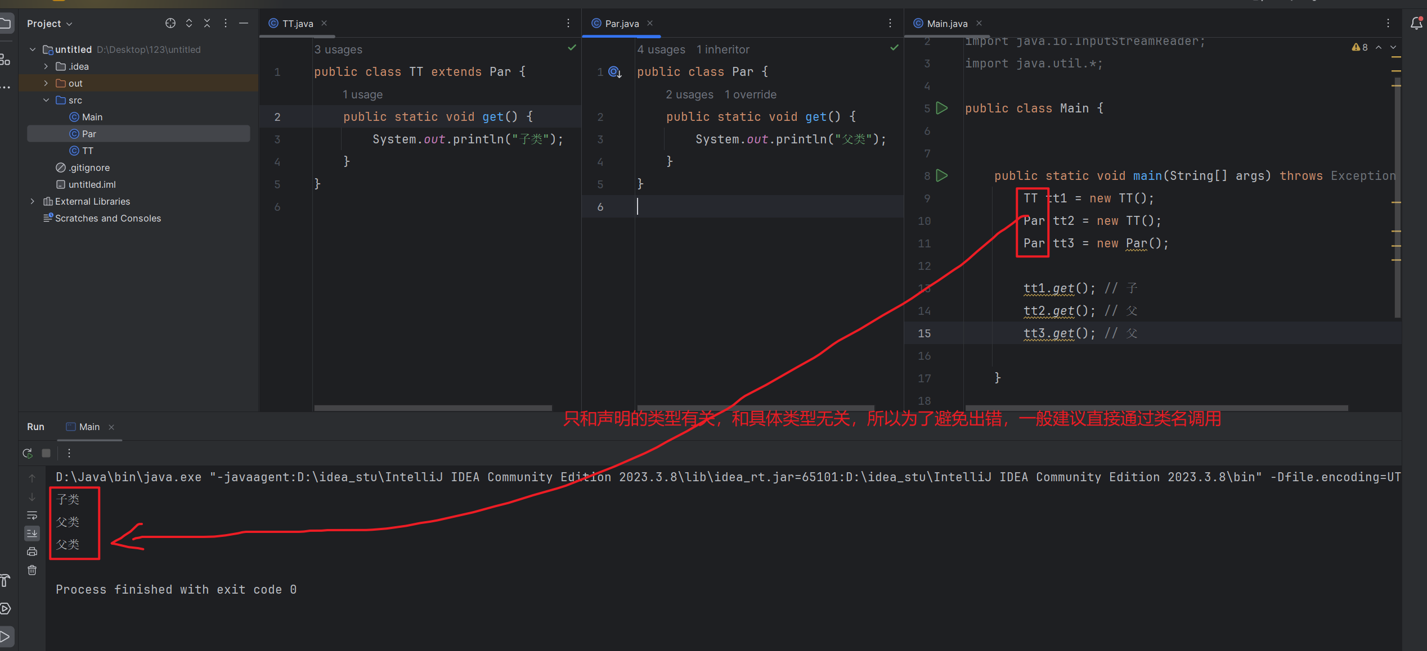Click Select Opened File crosshair icon
1427x651 pixels.
click(170, 23)
